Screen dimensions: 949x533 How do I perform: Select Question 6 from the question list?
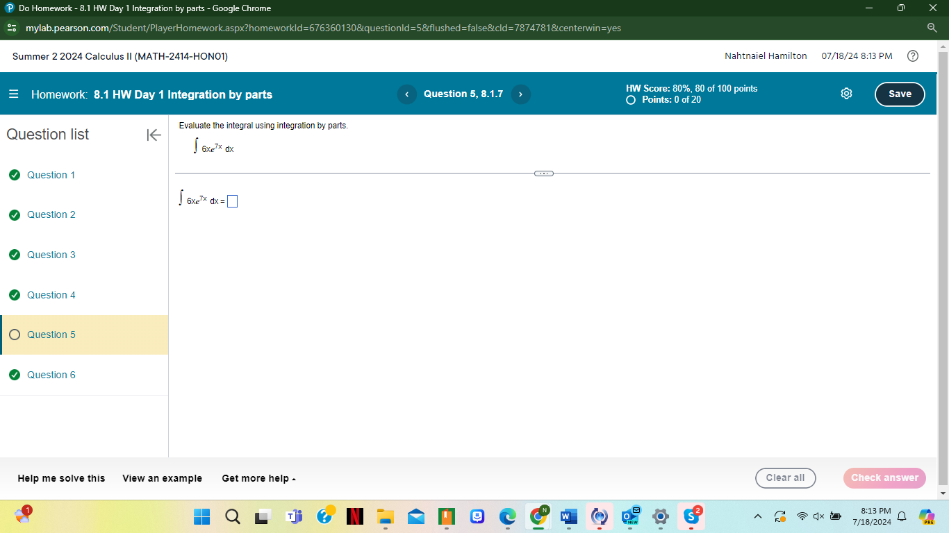(52, 375)
